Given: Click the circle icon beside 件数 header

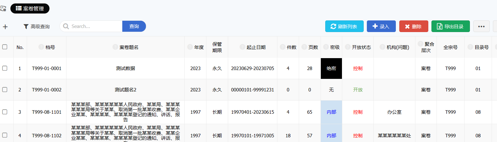Looking at the screenshot, I should 282,47.
